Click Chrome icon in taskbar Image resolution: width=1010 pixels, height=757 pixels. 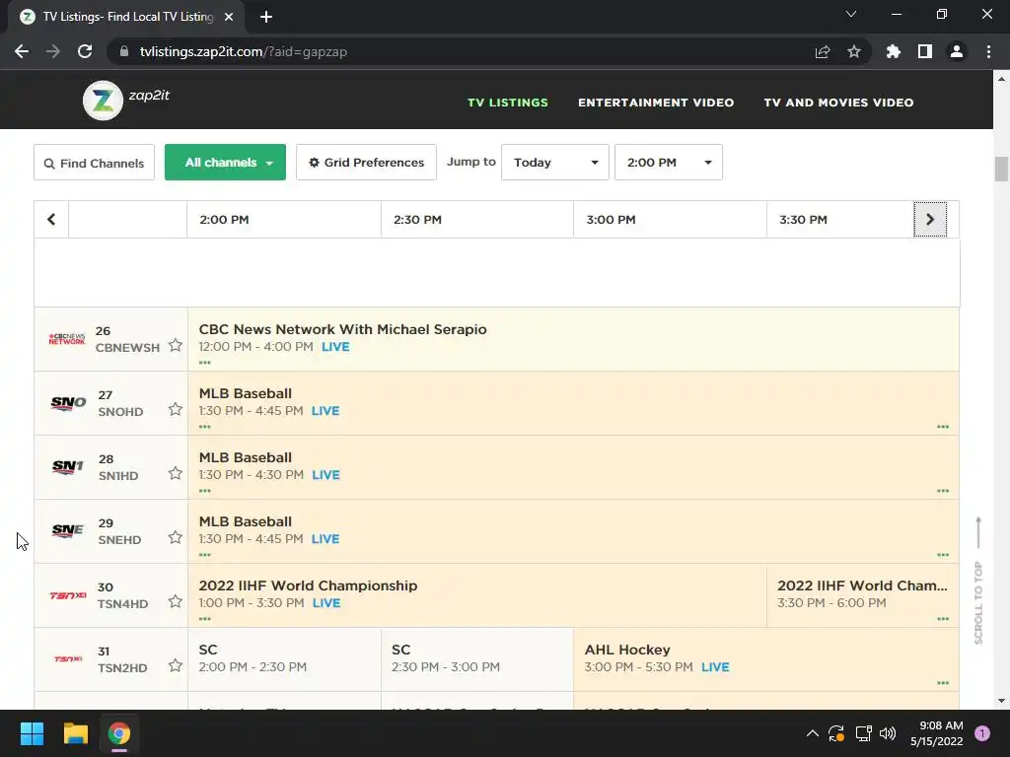click(119, 733)
